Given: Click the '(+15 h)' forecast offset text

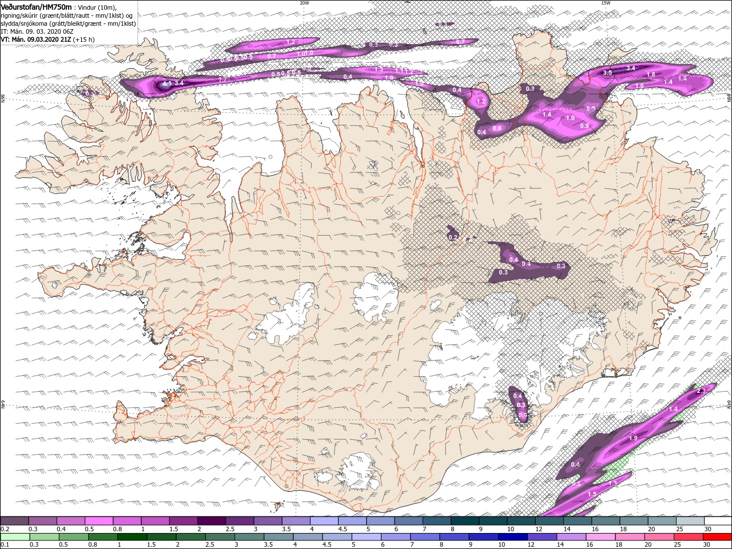Looking at the screenshot, I should (84, 39).
